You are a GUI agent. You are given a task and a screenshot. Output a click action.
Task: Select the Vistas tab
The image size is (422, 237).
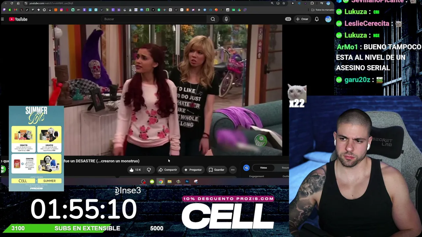pyautogui.click(x=263, y=168)
